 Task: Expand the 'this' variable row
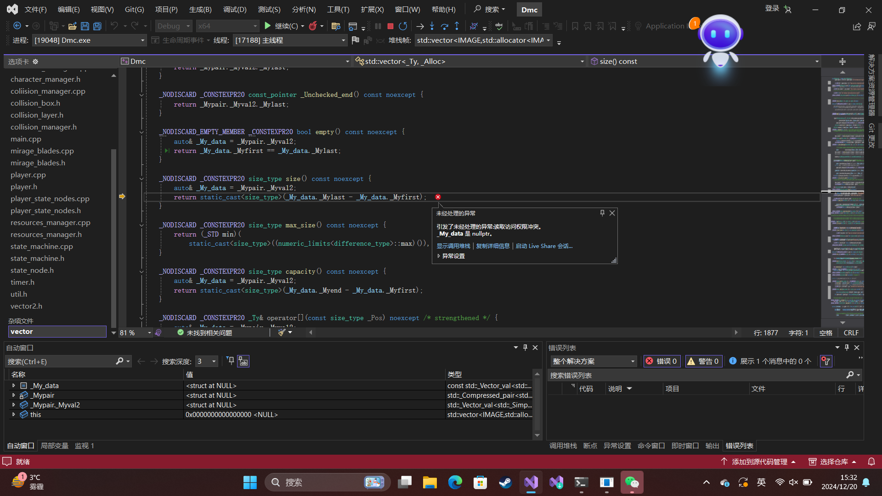click(13, 415)
